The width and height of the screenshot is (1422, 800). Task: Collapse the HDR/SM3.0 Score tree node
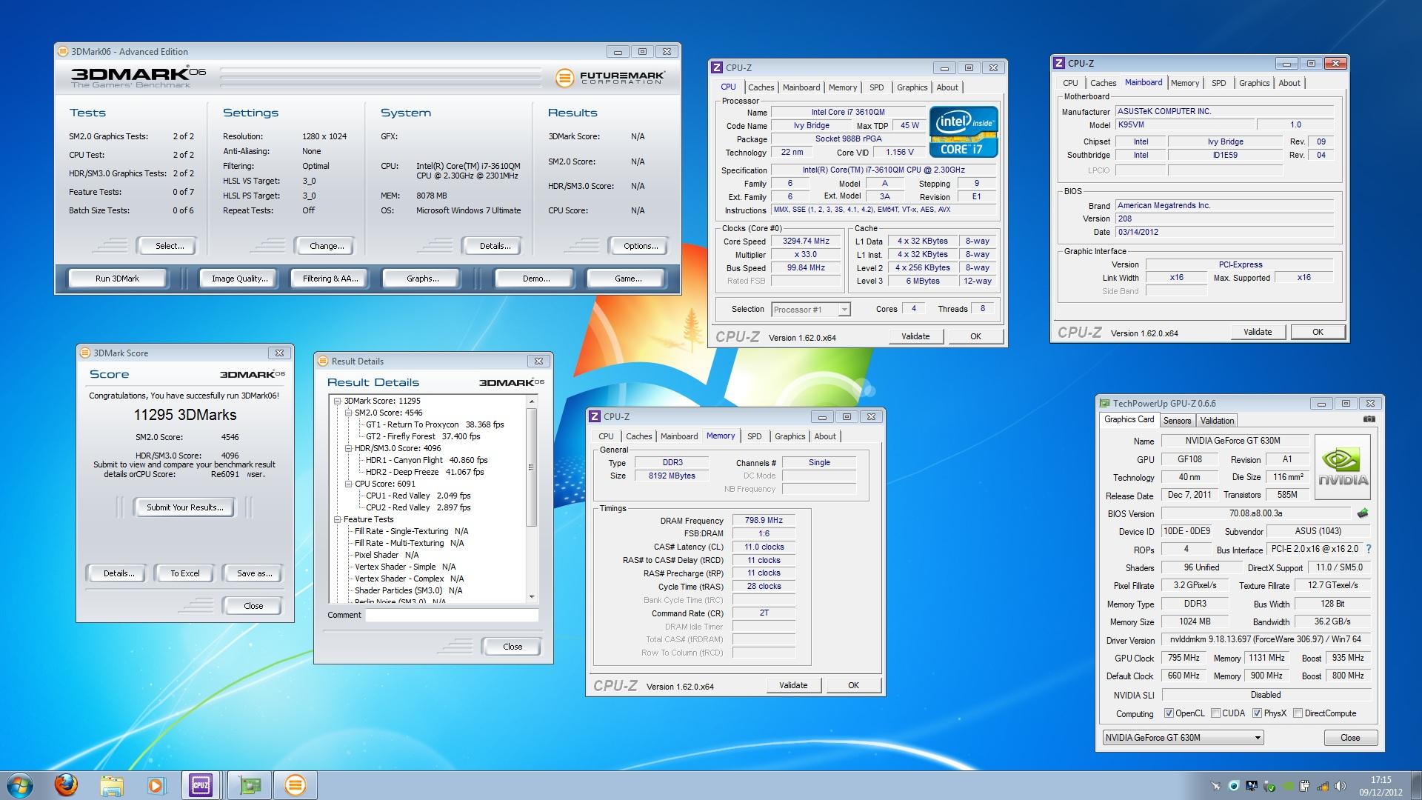tap(348, 448)
